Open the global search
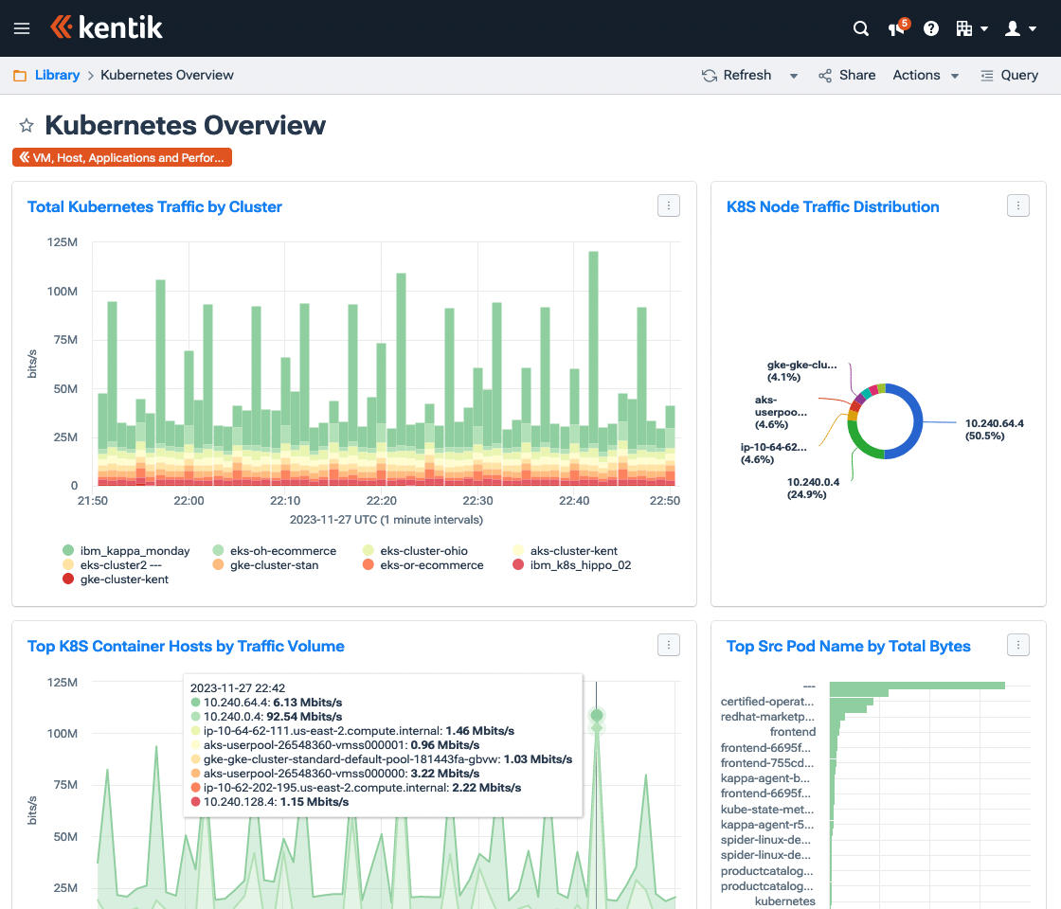 click(860, 28)
